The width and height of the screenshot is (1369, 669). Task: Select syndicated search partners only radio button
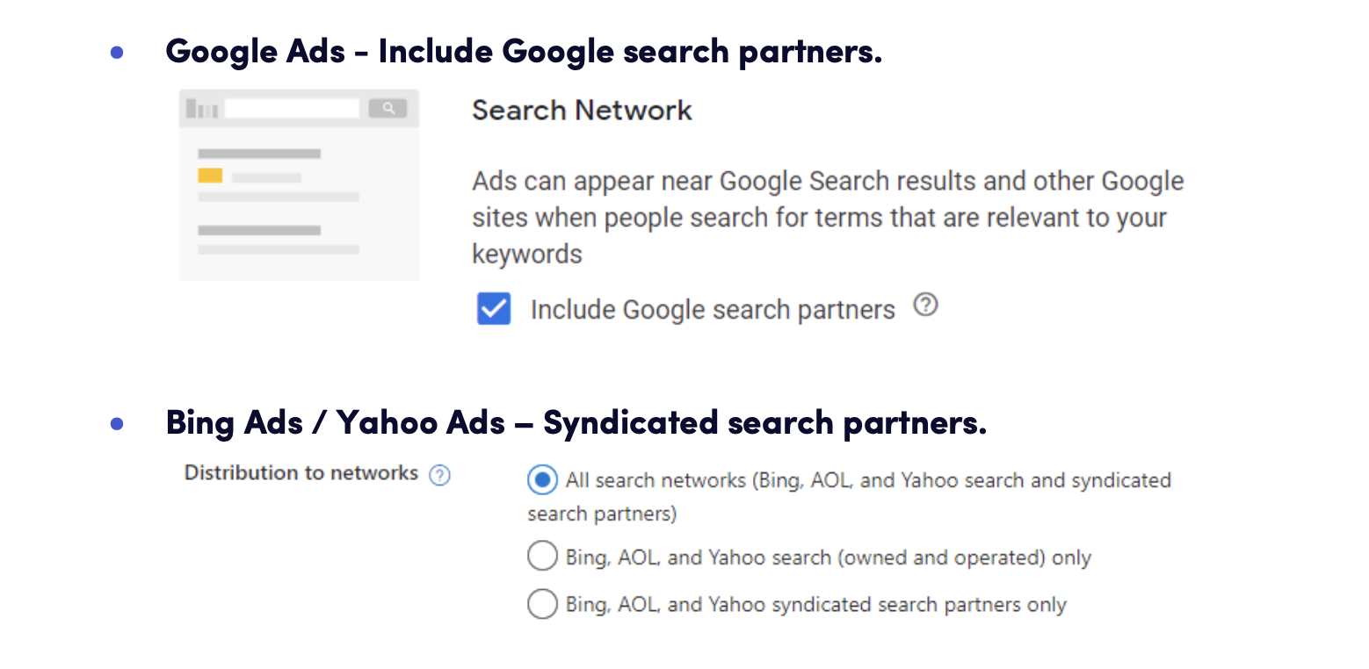[542, 604]
